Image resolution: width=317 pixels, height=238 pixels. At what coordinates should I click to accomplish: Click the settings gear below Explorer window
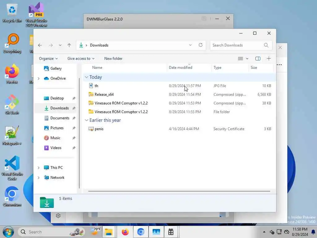coord(58,216)
